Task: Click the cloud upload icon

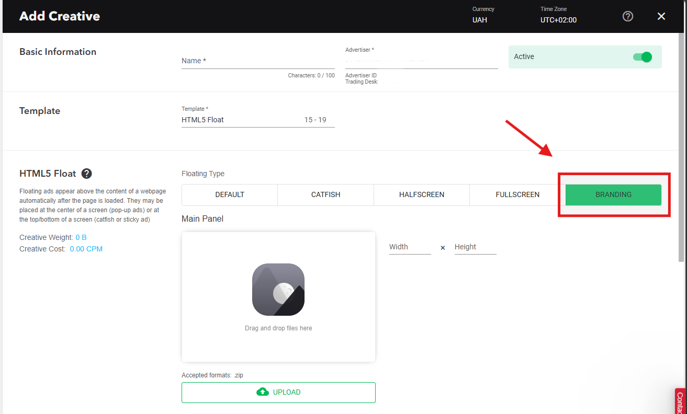Action: [x=262, y=392]
